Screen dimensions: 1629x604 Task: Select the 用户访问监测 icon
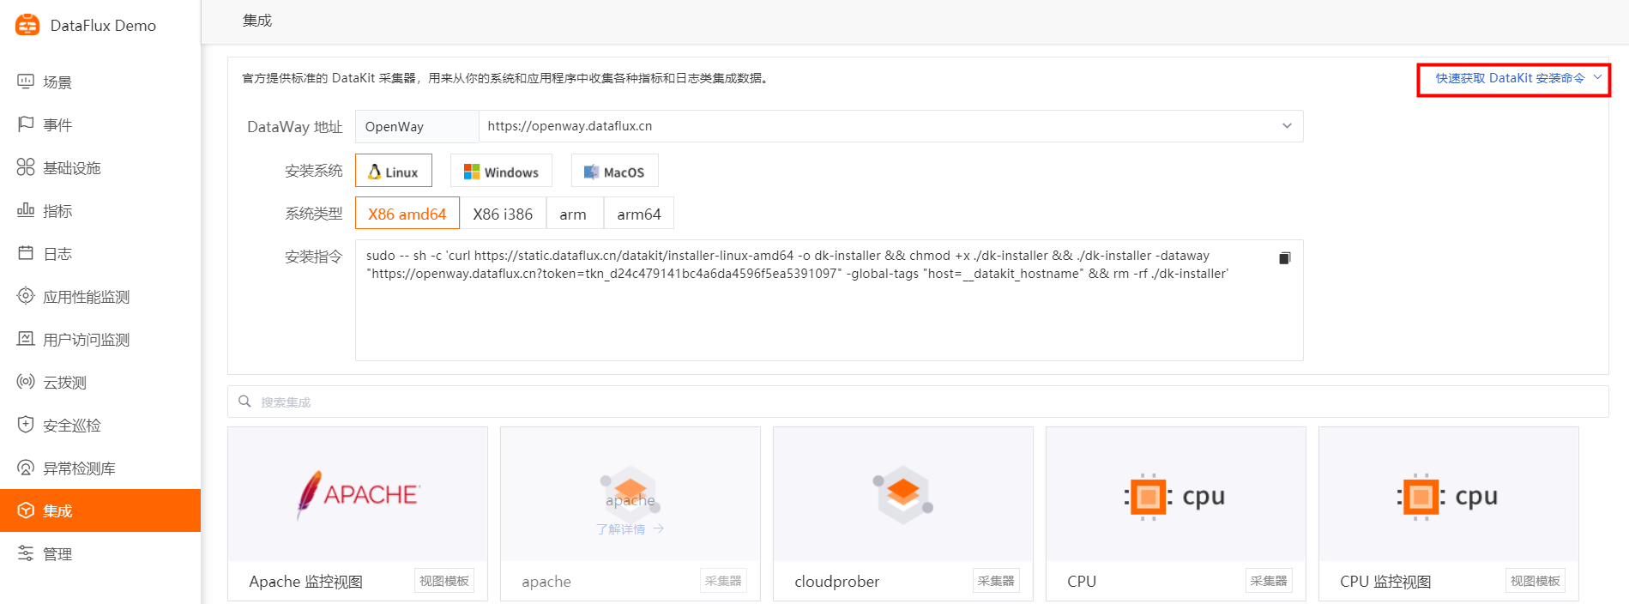coord(26,339)
